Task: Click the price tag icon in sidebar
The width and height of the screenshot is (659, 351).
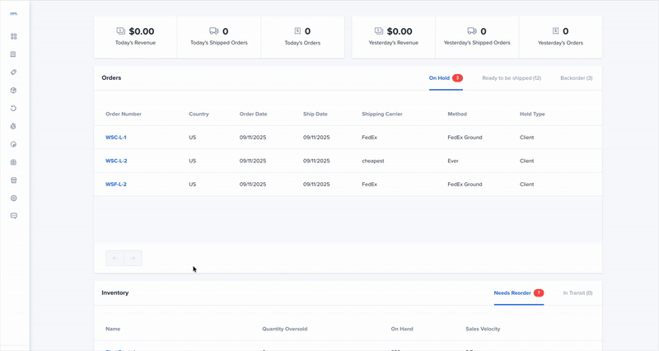Action: point(13,73)
